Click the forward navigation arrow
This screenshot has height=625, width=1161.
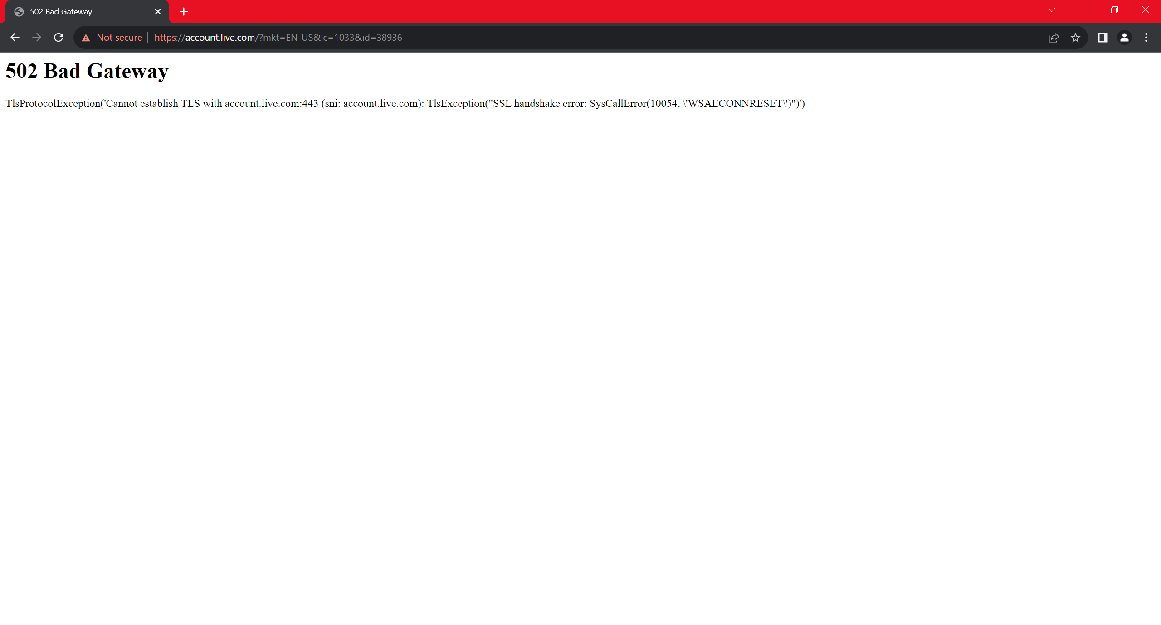(37, 38)
